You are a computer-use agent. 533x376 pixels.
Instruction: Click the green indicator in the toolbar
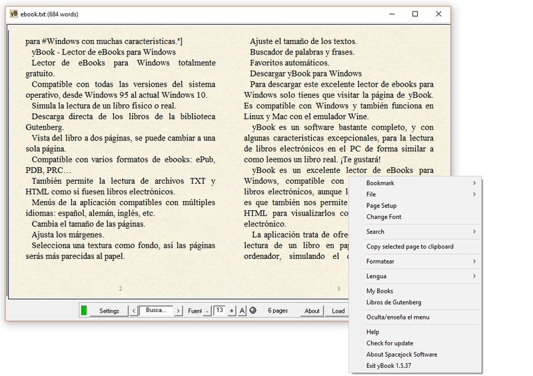[x=84, y=310]
